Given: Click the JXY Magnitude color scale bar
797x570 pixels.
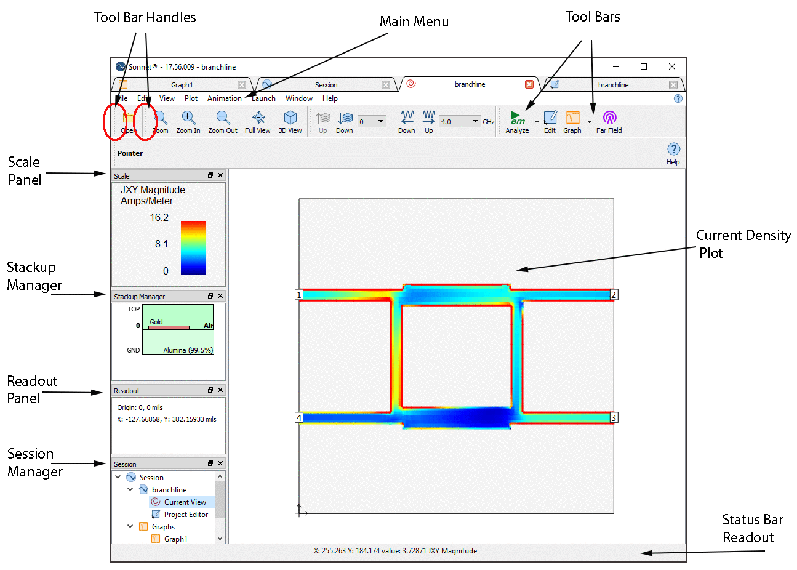Looking at the screenshot, I should coord(193,247).
